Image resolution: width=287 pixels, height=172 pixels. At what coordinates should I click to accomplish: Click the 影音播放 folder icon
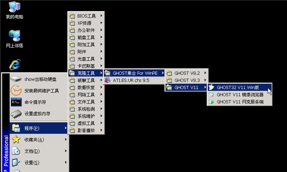[x=72, y=130]
